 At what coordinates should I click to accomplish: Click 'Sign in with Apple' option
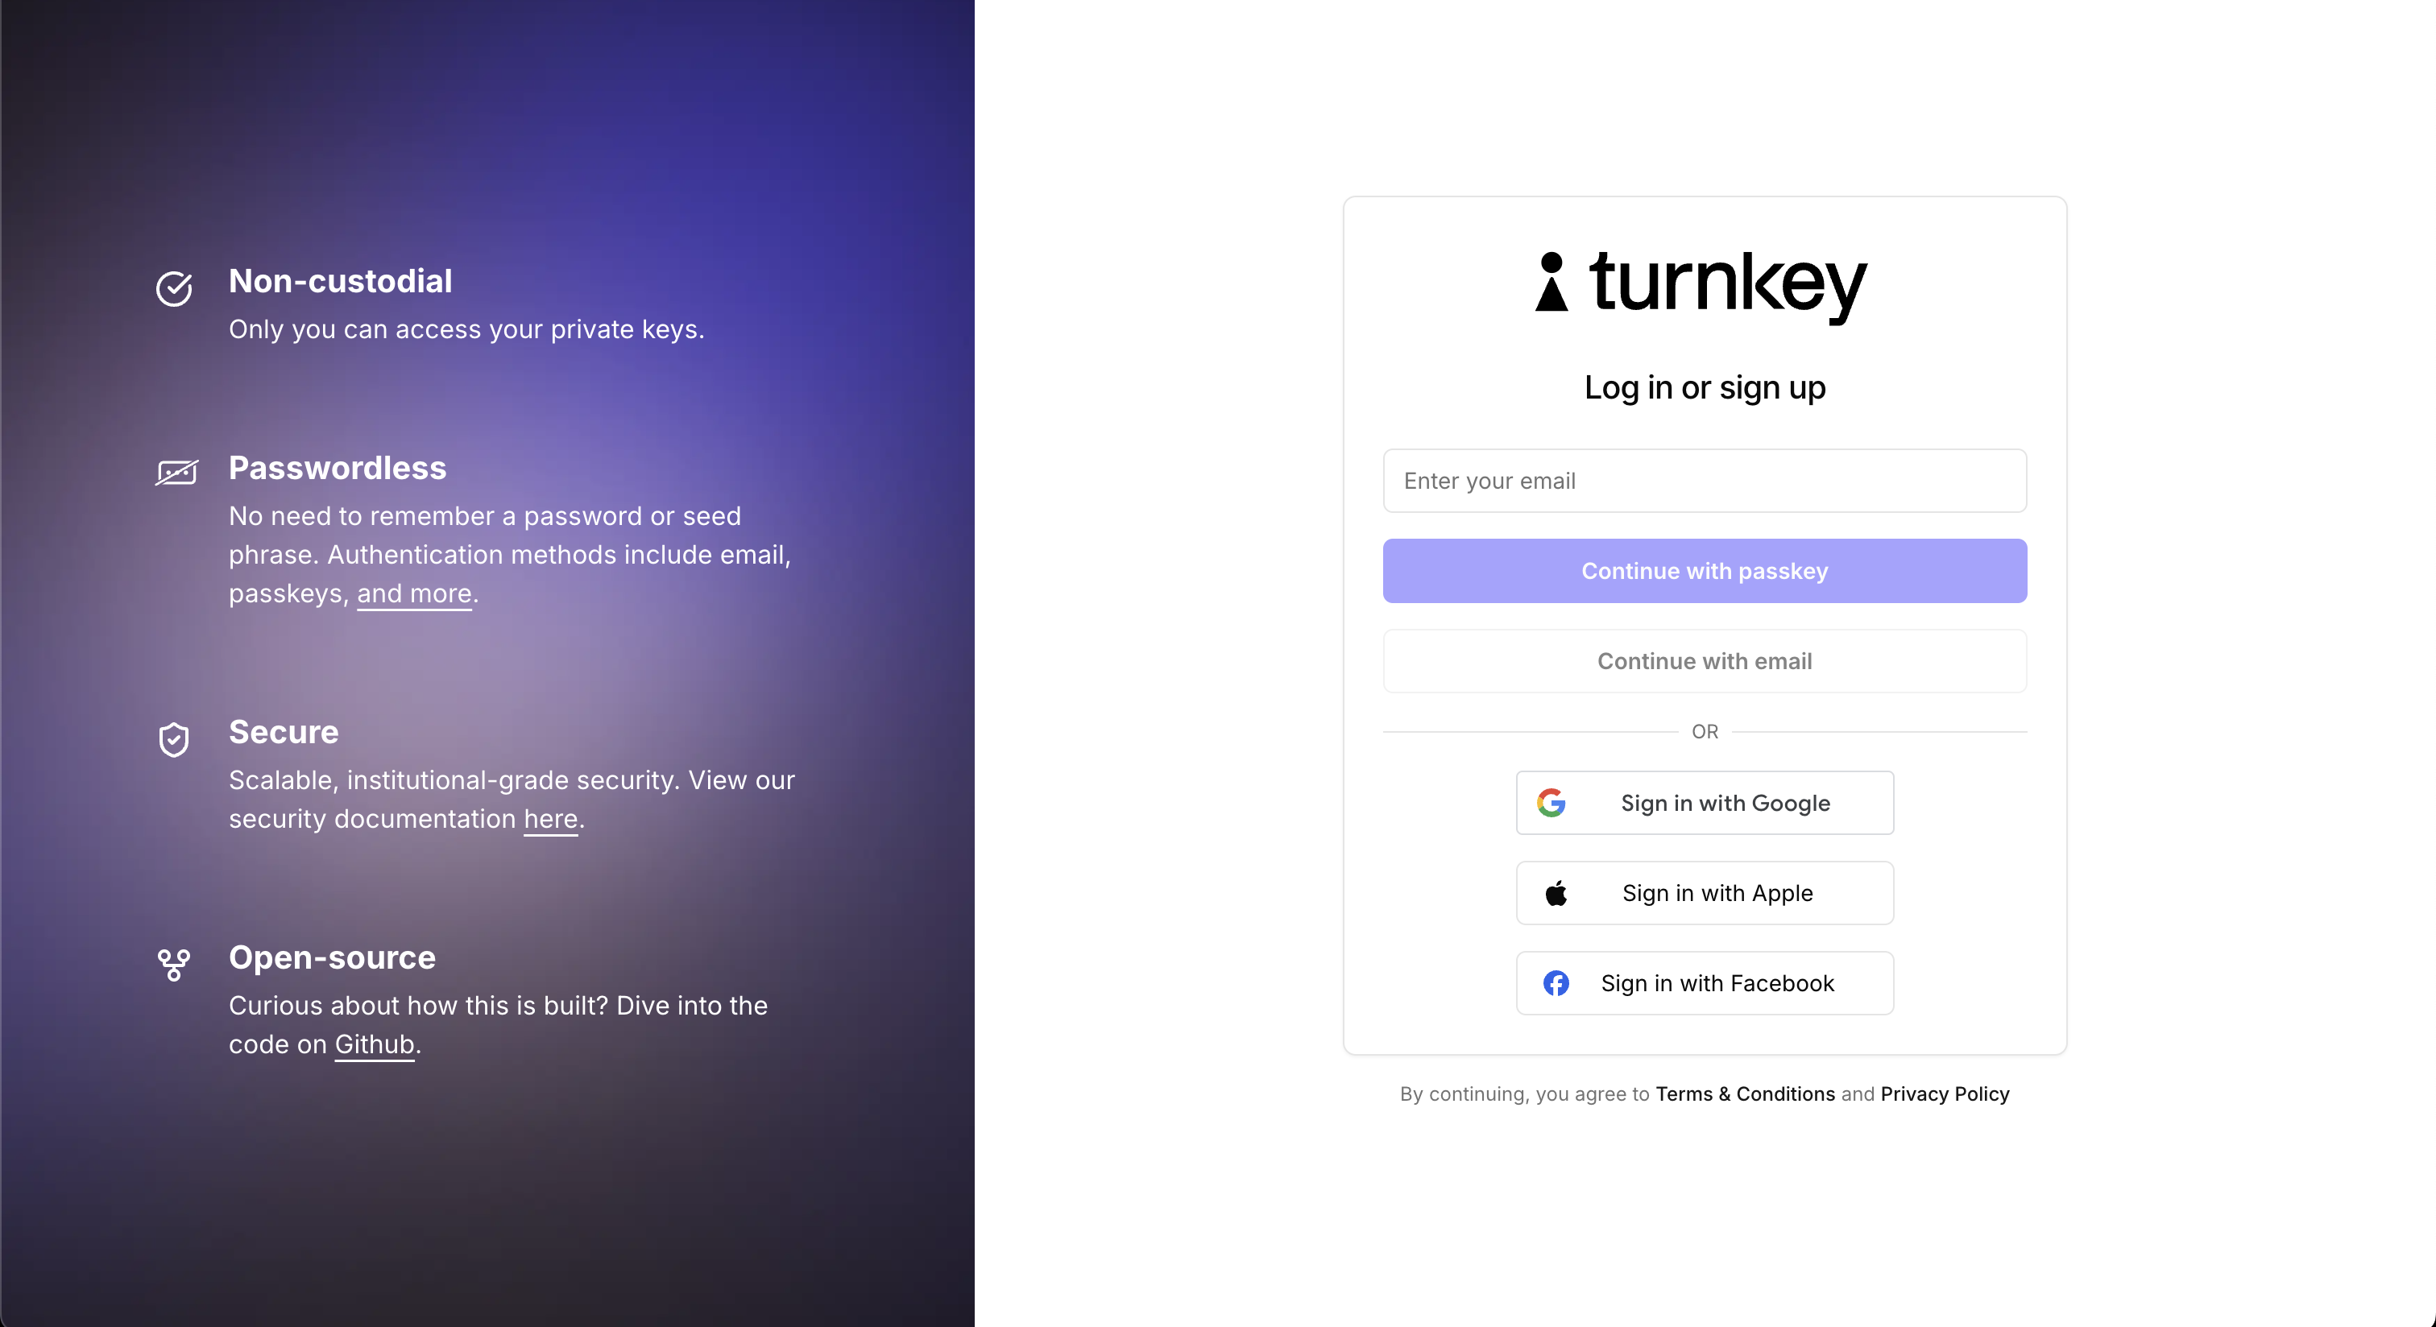click(1705, 892)
